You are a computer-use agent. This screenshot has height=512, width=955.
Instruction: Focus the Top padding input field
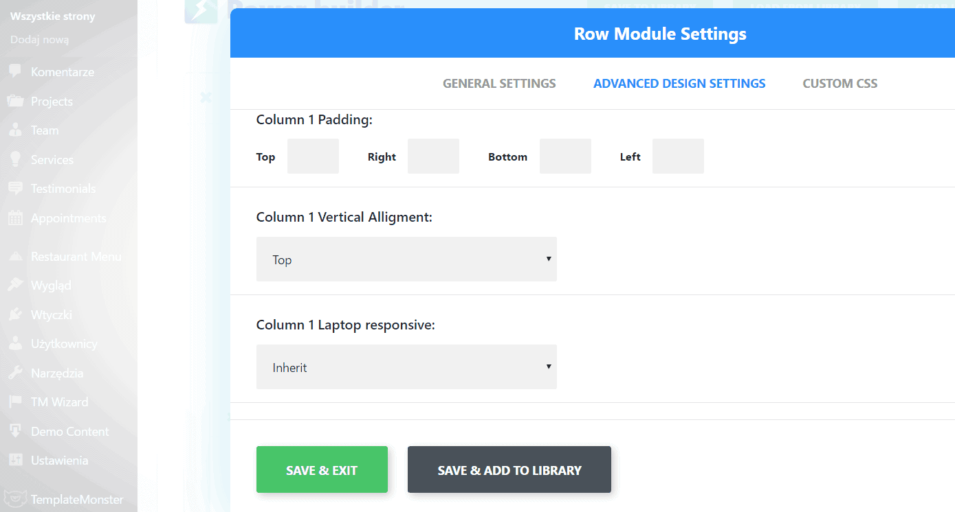313,156
